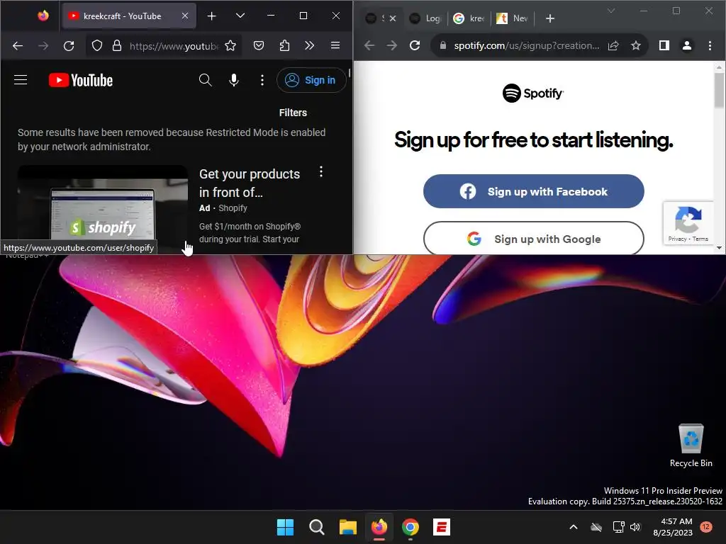
Task: Open the Windows Start menu
Action: [x=285, y=527]
